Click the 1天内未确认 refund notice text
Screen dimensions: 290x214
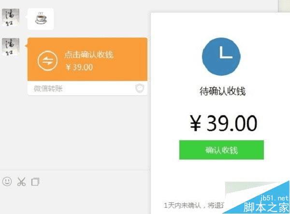pos(194,205)
